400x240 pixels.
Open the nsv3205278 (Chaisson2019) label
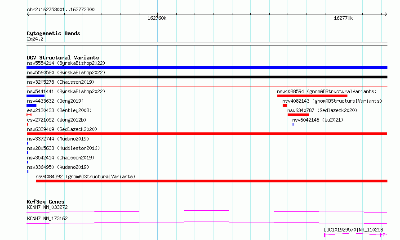(61, 82)
